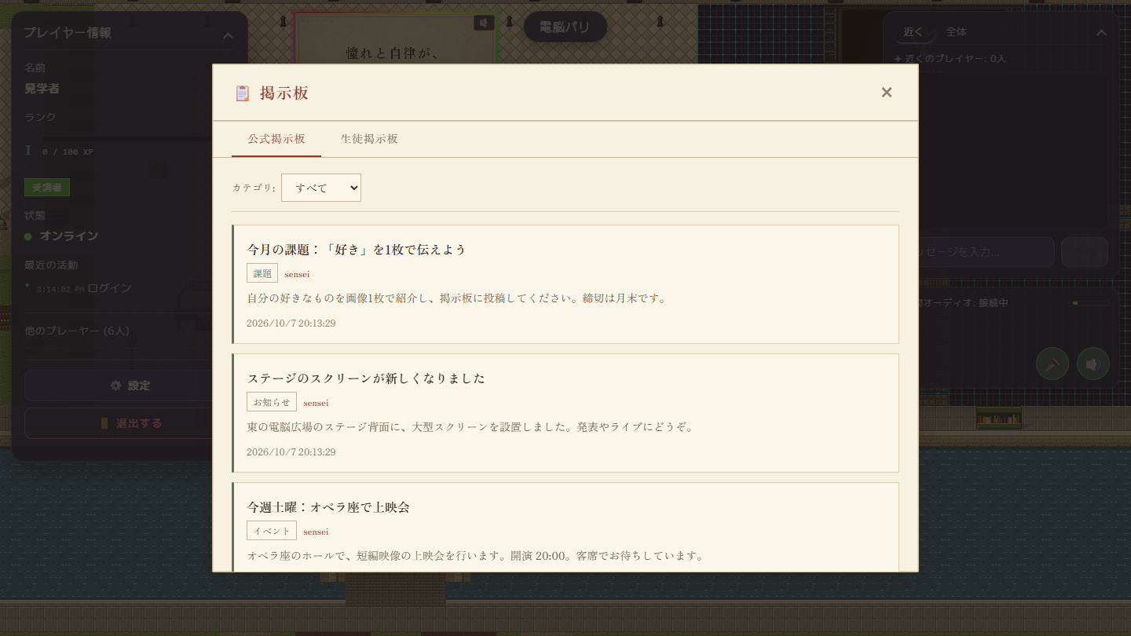Click the イベント category tag
The height and width of the screenshot is (636, 1131).
[x=272, y=531]
